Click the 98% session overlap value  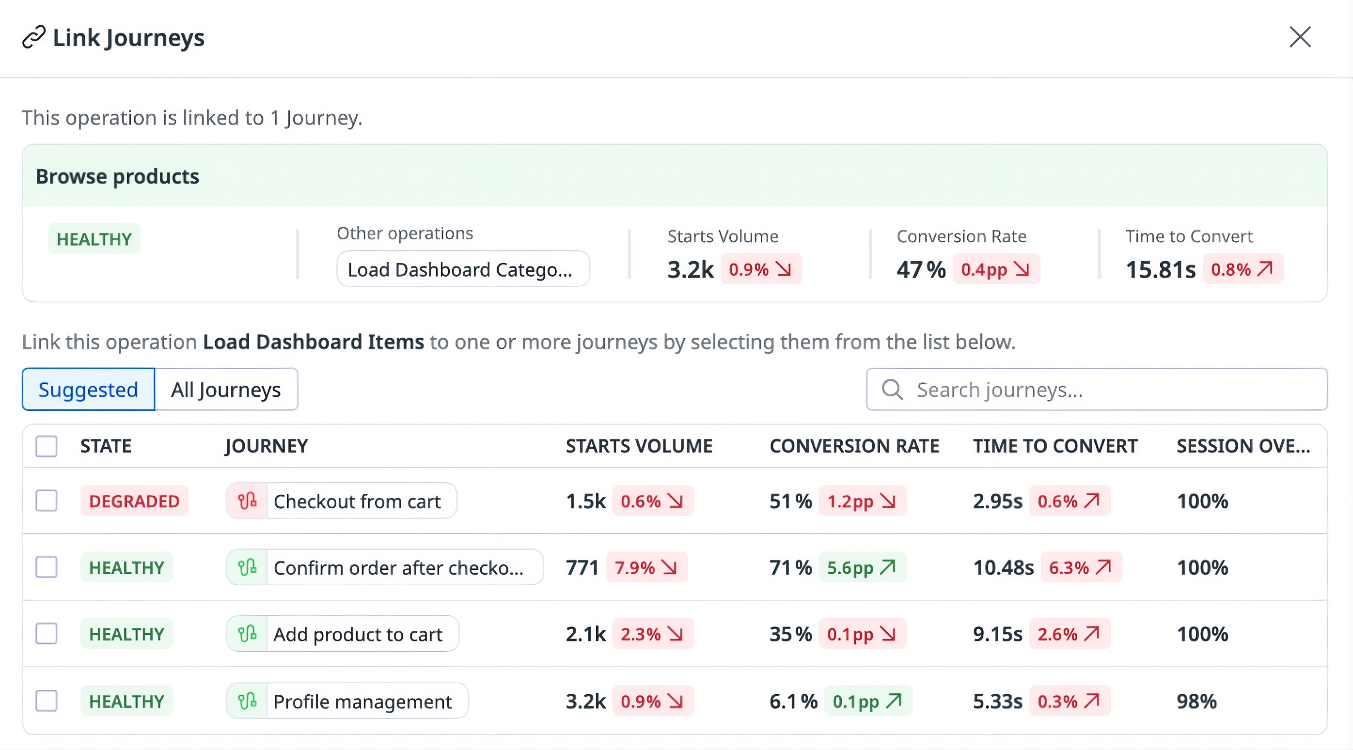(x=1196, y=701)
